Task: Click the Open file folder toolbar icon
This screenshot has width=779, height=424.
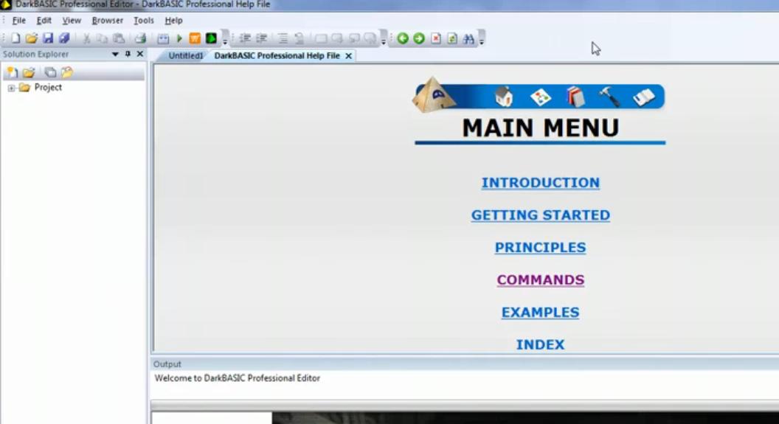Action: click(31, 38)
